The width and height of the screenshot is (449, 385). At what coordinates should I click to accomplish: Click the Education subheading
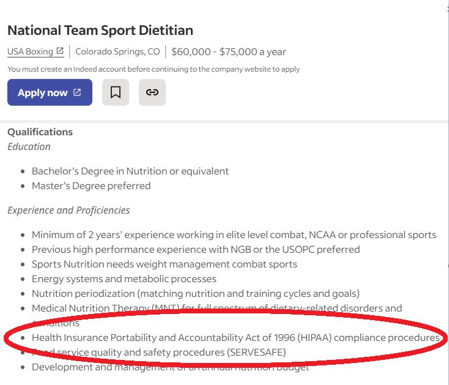[x=29, y=146]
